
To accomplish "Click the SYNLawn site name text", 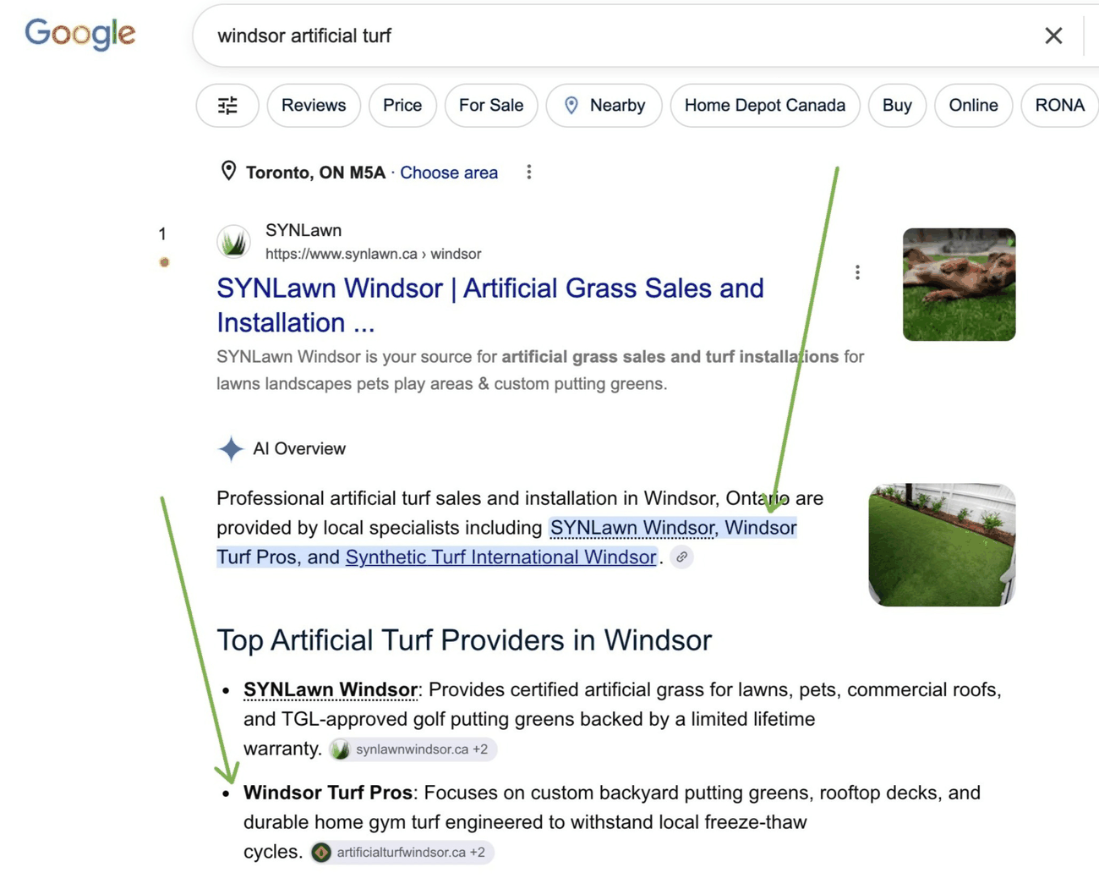I will click(x=303, y=230).
